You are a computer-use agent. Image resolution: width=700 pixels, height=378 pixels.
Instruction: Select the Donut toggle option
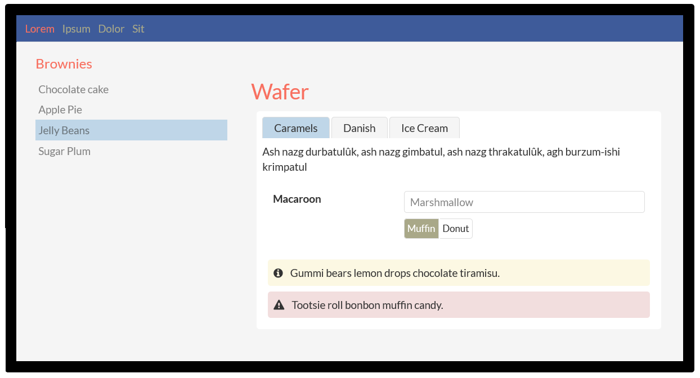click(456, 229)
